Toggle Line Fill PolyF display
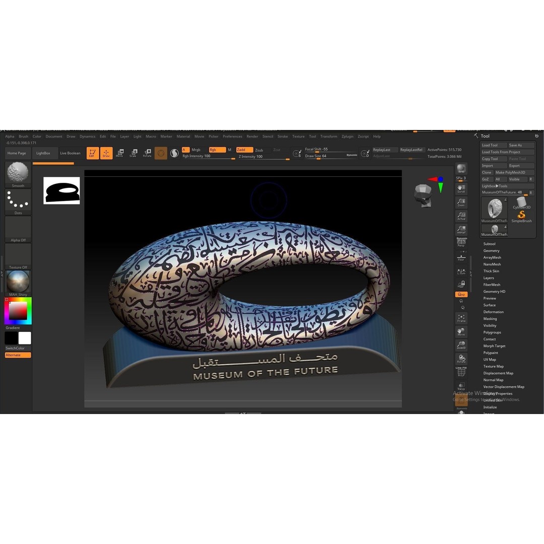The width and height of the screenshot is (544, 544). (x=461, y=372)
